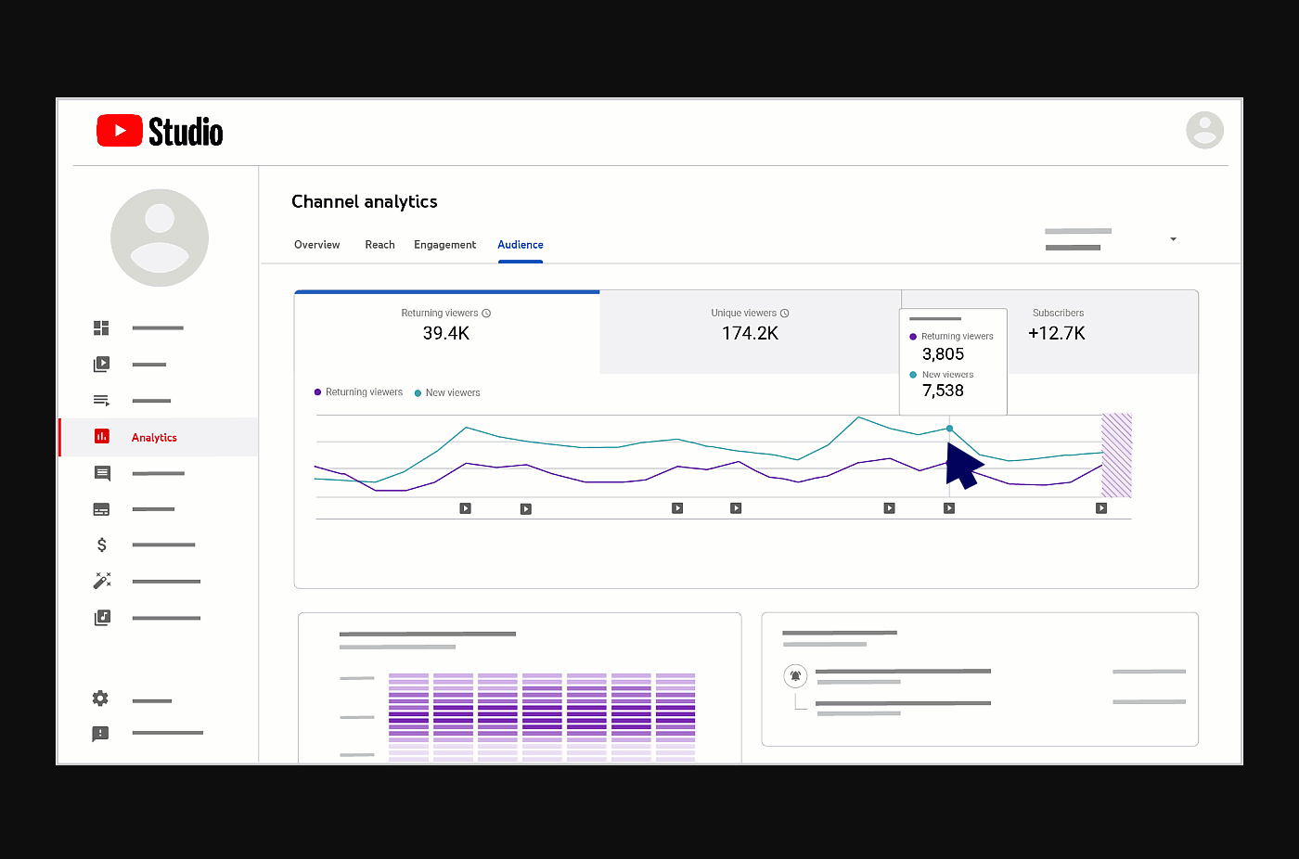Select the Analytics bar-chart icon in sidebar

pyautogui.click(x=102, y=436)
